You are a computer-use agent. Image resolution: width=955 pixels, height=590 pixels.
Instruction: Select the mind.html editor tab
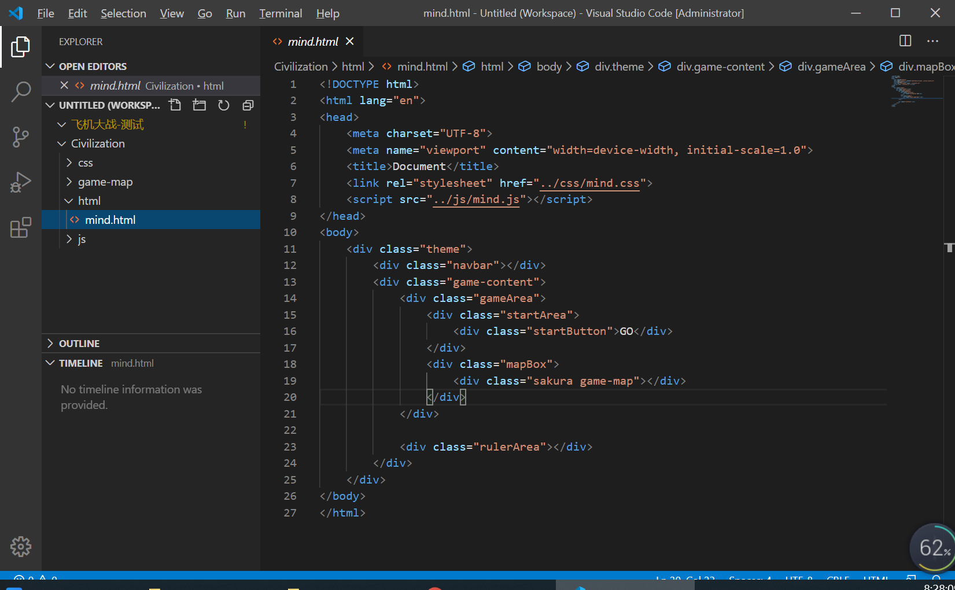coord(313,42)
